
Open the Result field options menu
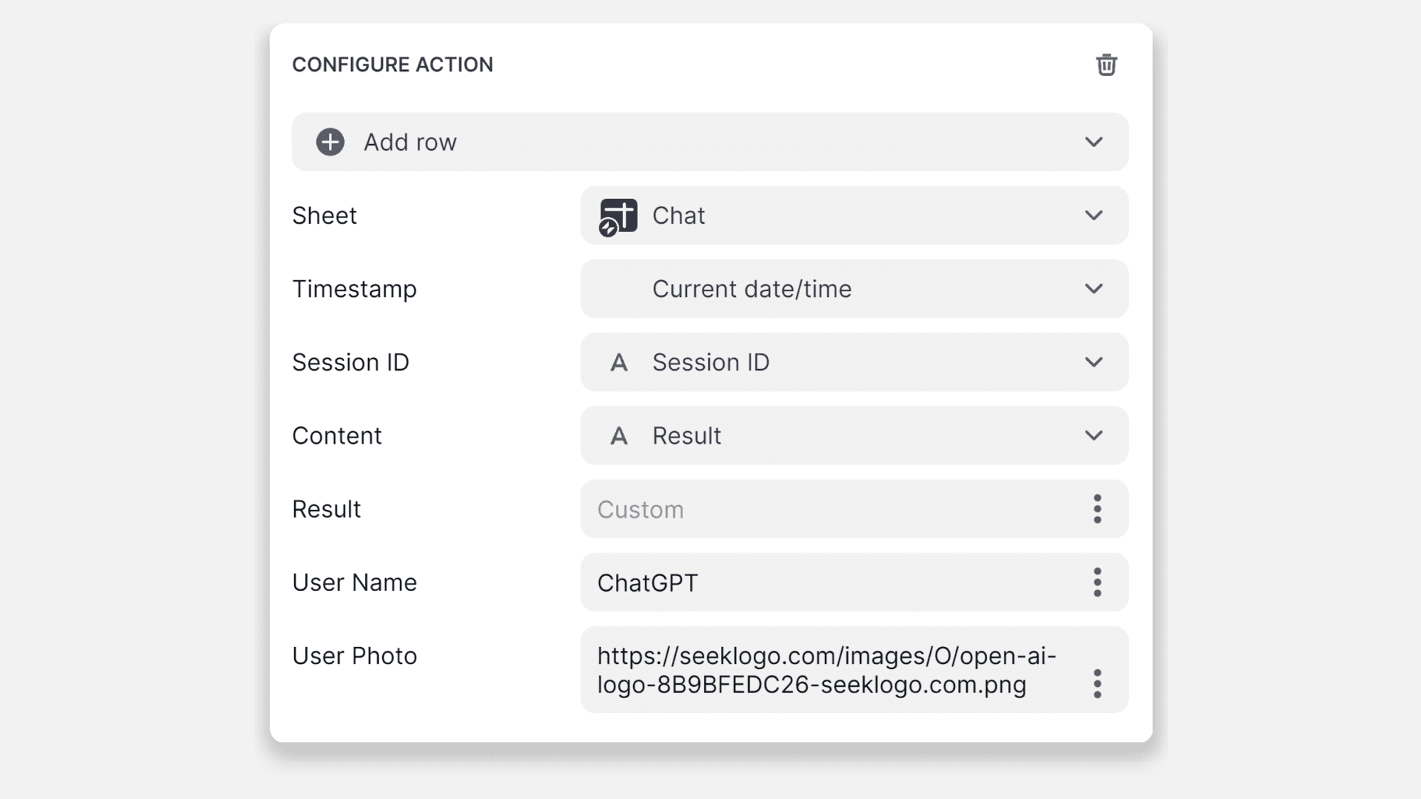pos(1097,509)
